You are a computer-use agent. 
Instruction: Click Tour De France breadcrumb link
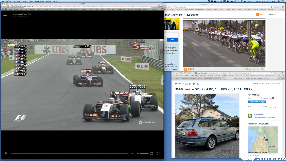tap(173, 15)
